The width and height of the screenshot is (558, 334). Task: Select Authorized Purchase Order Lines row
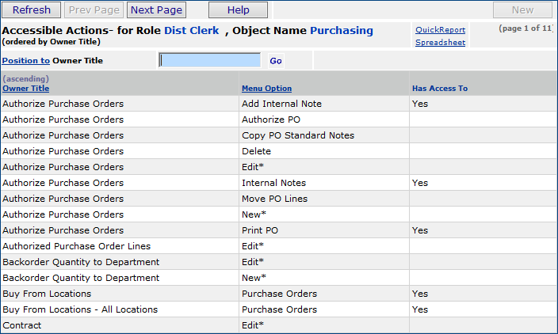[x=76, y=246]
